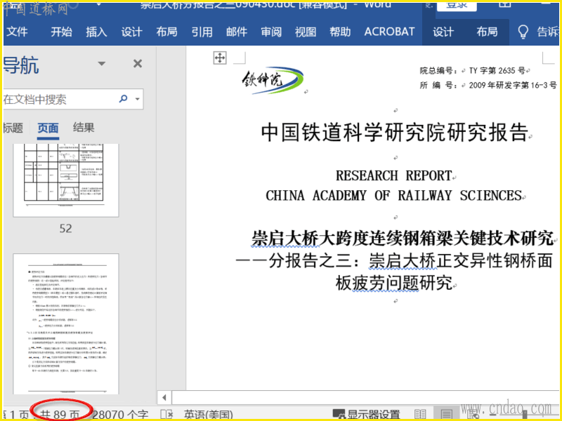Click the 英语(美国) language indicator

click(x=208, y=415)
